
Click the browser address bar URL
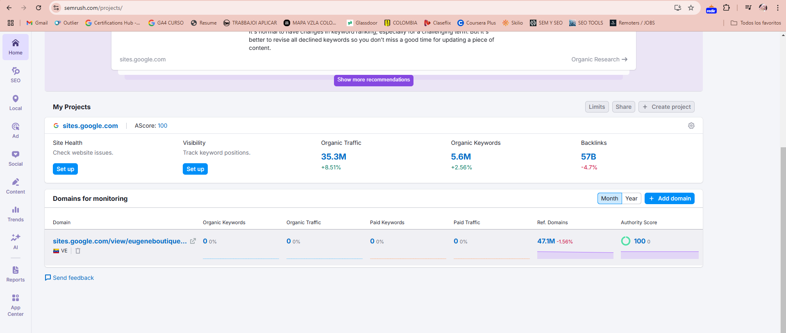[x=93, y=8]
